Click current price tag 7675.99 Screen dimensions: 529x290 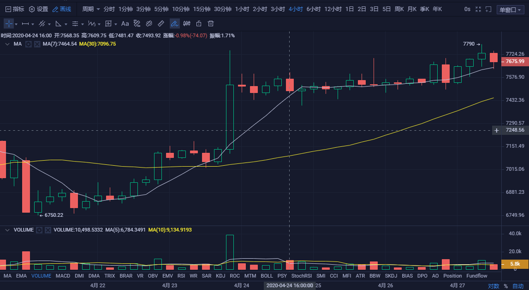[x=515, y=61]
